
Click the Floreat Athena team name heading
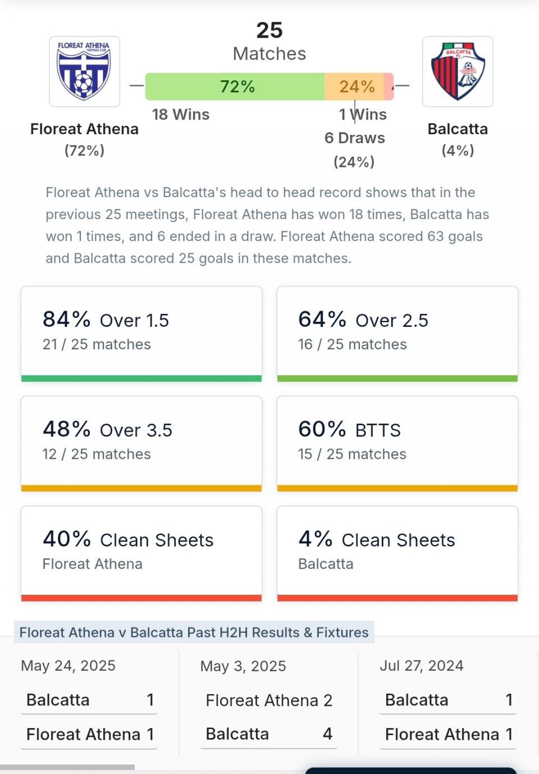click(x=84, y=129)
